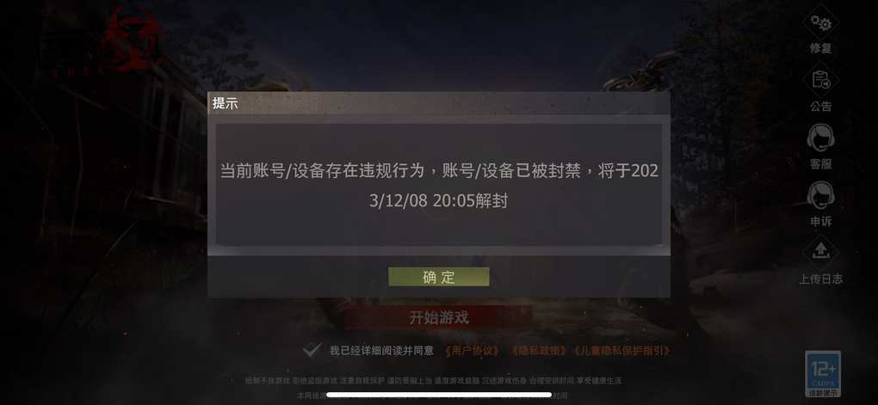Open the 修复 repair gear icon

pyautogui.click(x=820, y=23)
